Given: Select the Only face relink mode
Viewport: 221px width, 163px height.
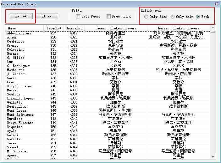Looking at the screenshot, I should click(x=146, y=17).
